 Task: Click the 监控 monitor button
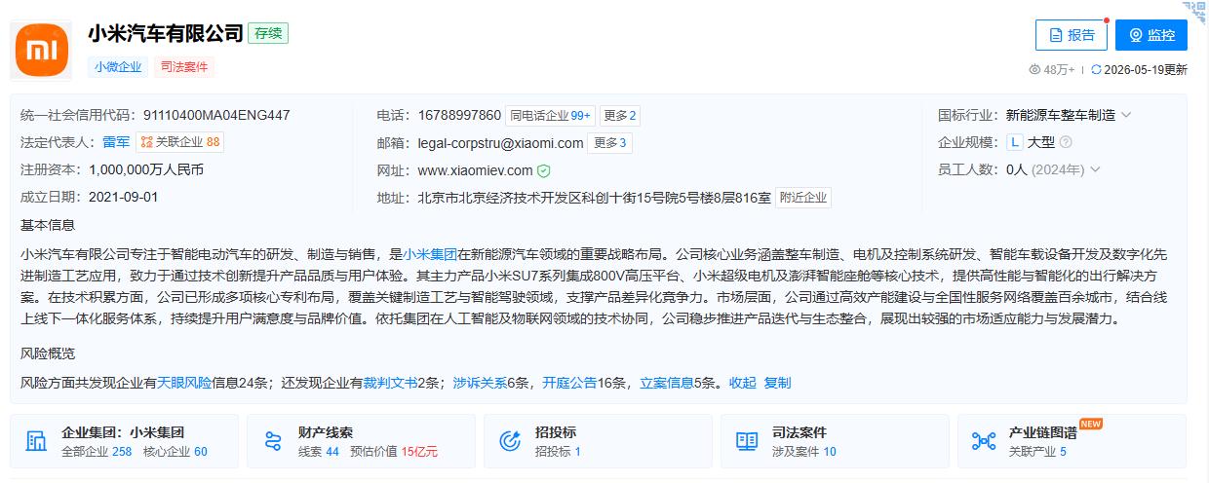coord(1151,35)
